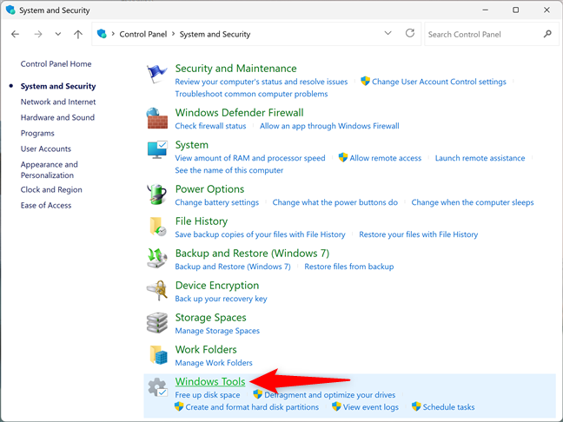Click View event logs
563x422 pixels.
tap(370, 407)
